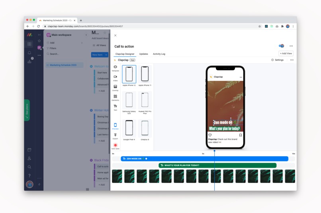321x213 pixels.
Task: Click the three dots in phone preview header
Action: click(x=241, y=77)
